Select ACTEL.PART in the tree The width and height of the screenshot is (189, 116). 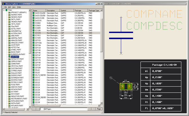(16, 29)
